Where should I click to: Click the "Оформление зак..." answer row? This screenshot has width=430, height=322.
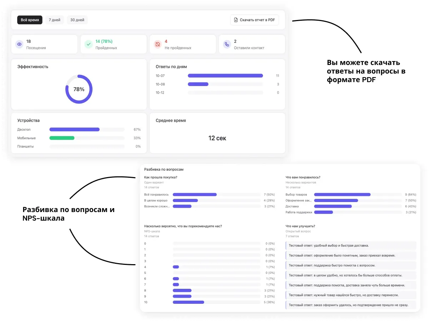[x=351, y=200]
